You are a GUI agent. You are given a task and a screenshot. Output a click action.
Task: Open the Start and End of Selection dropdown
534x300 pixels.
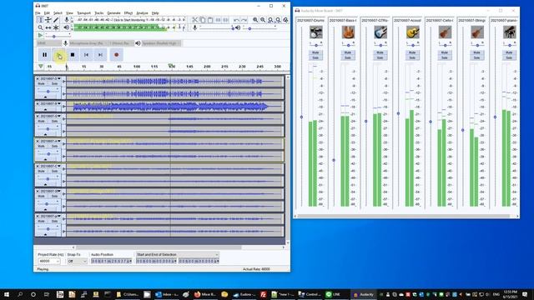177,255
